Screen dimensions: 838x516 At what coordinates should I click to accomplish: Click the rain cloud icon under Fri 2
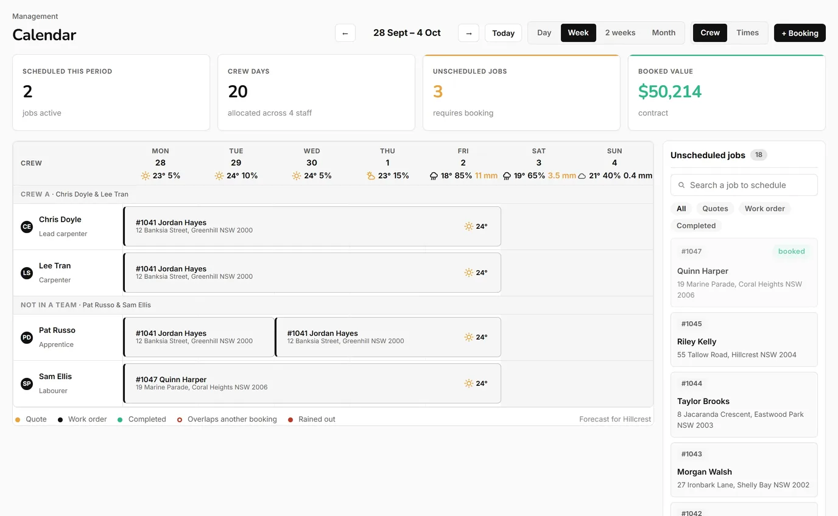coord(434,176)
